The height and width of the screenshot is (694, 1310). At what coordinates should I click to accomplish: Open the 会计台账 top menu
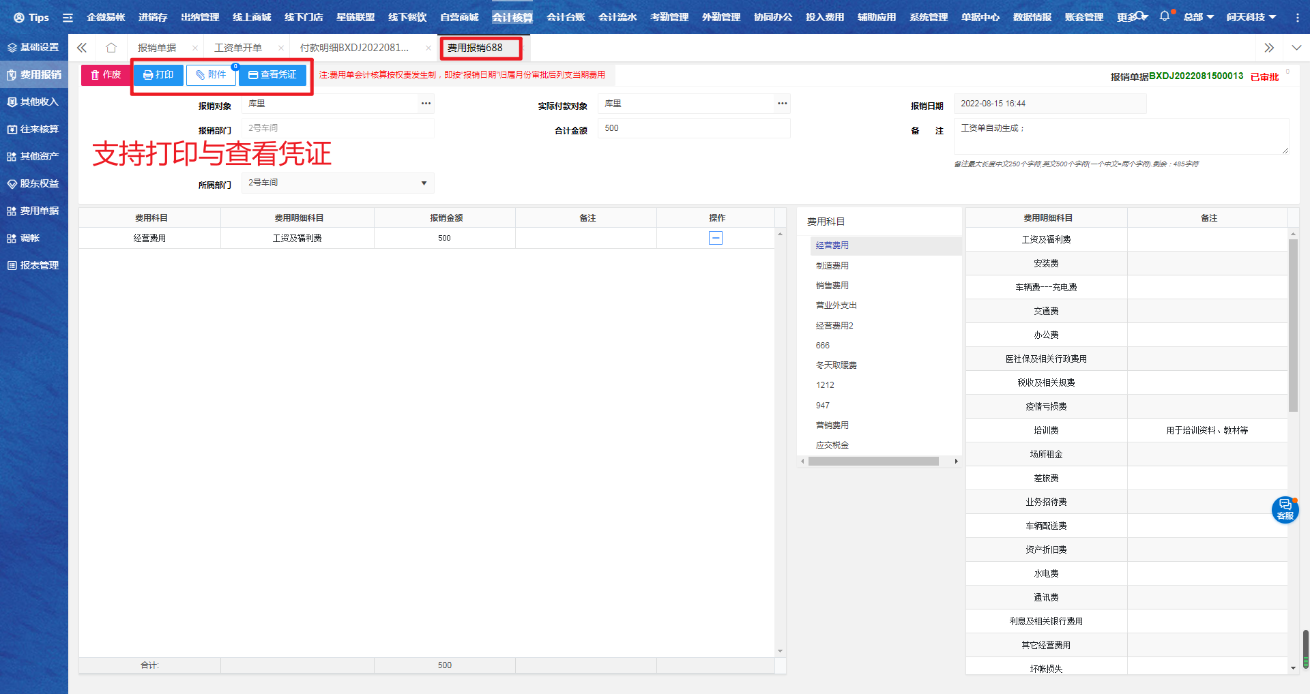pyautogui.click(x=565, y=17)
